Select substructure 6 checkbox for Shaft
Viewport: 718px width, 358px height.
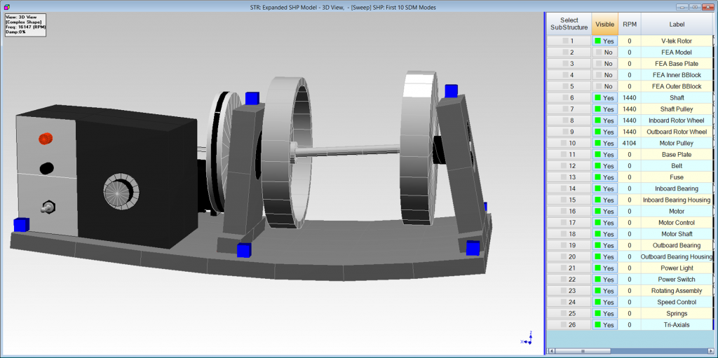[x=568, y=98]
